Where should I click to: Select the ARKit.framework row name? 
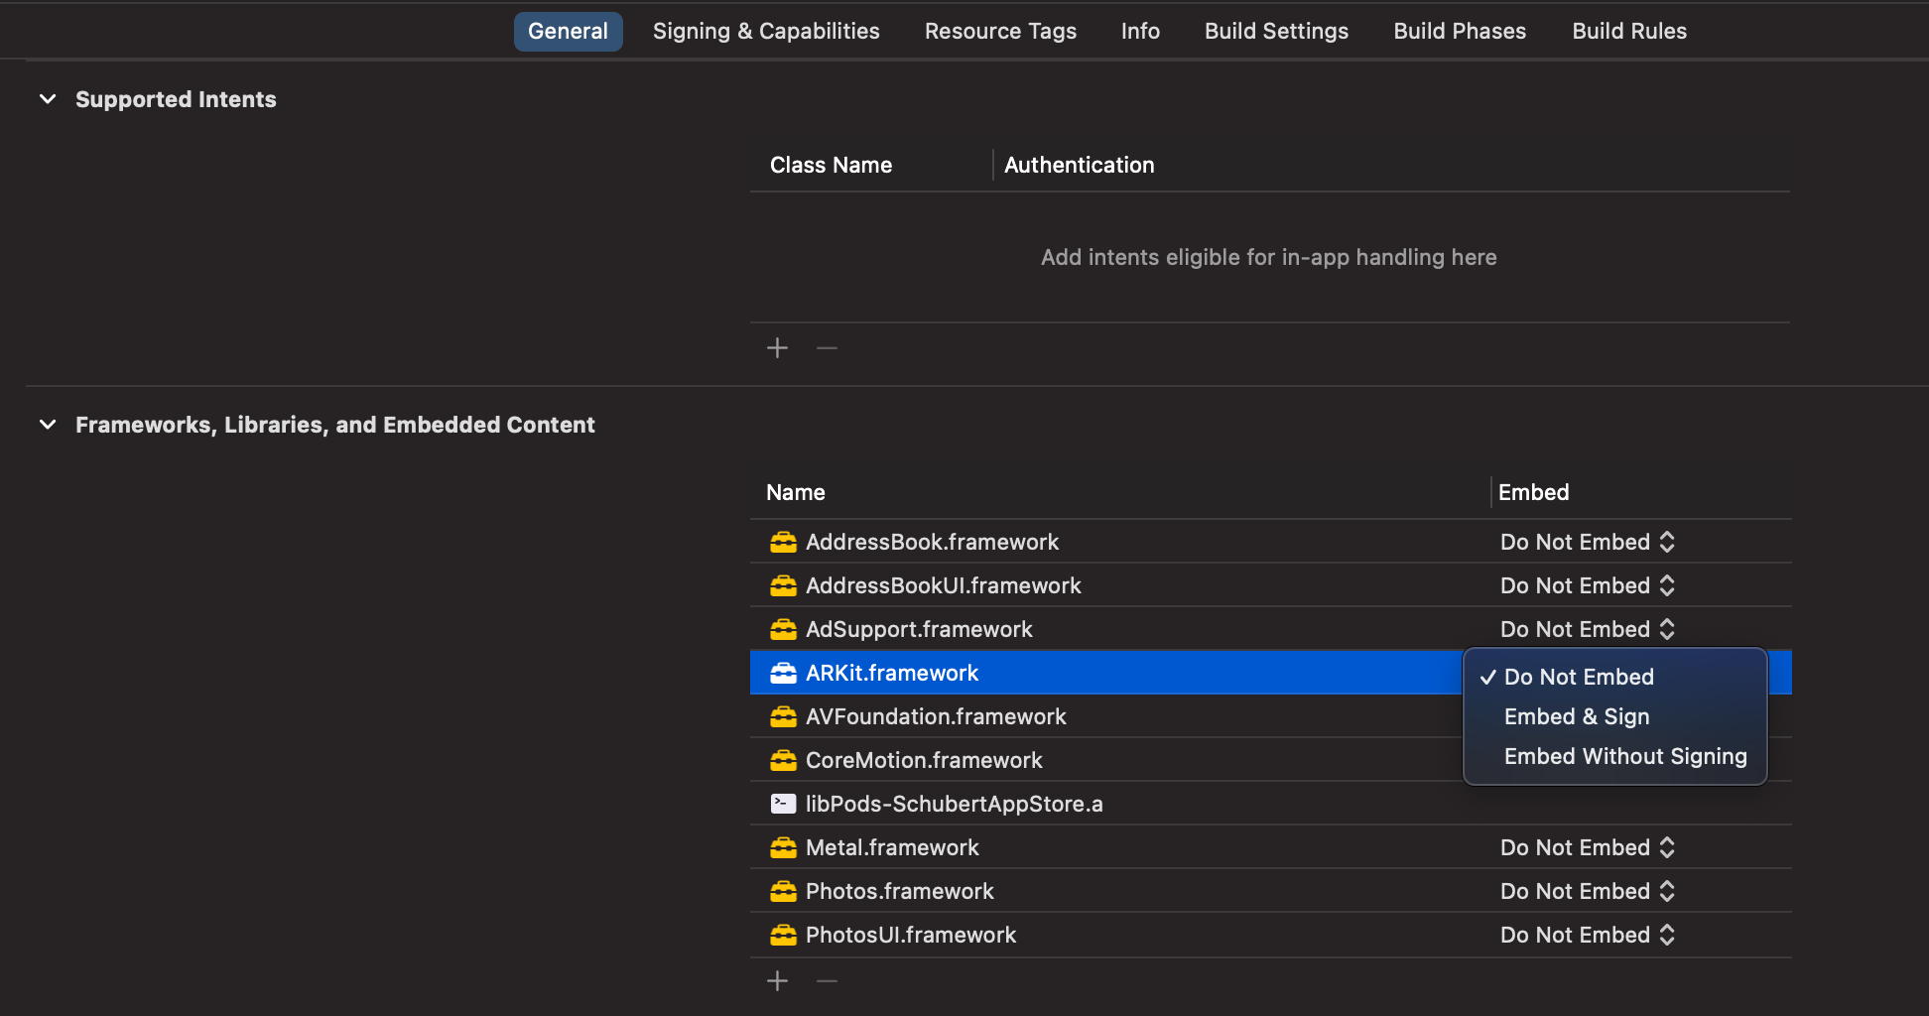pos(892,673)
